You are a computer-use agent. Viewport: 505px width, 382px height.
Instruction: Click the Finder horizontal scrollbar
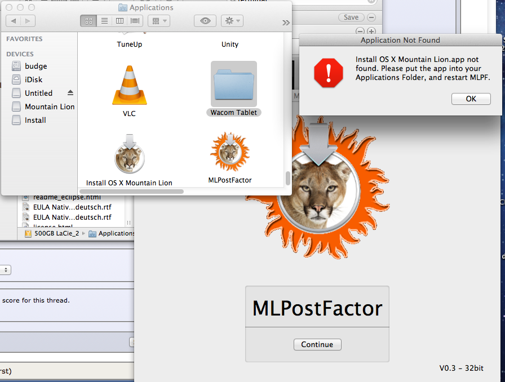pos(131,192)
